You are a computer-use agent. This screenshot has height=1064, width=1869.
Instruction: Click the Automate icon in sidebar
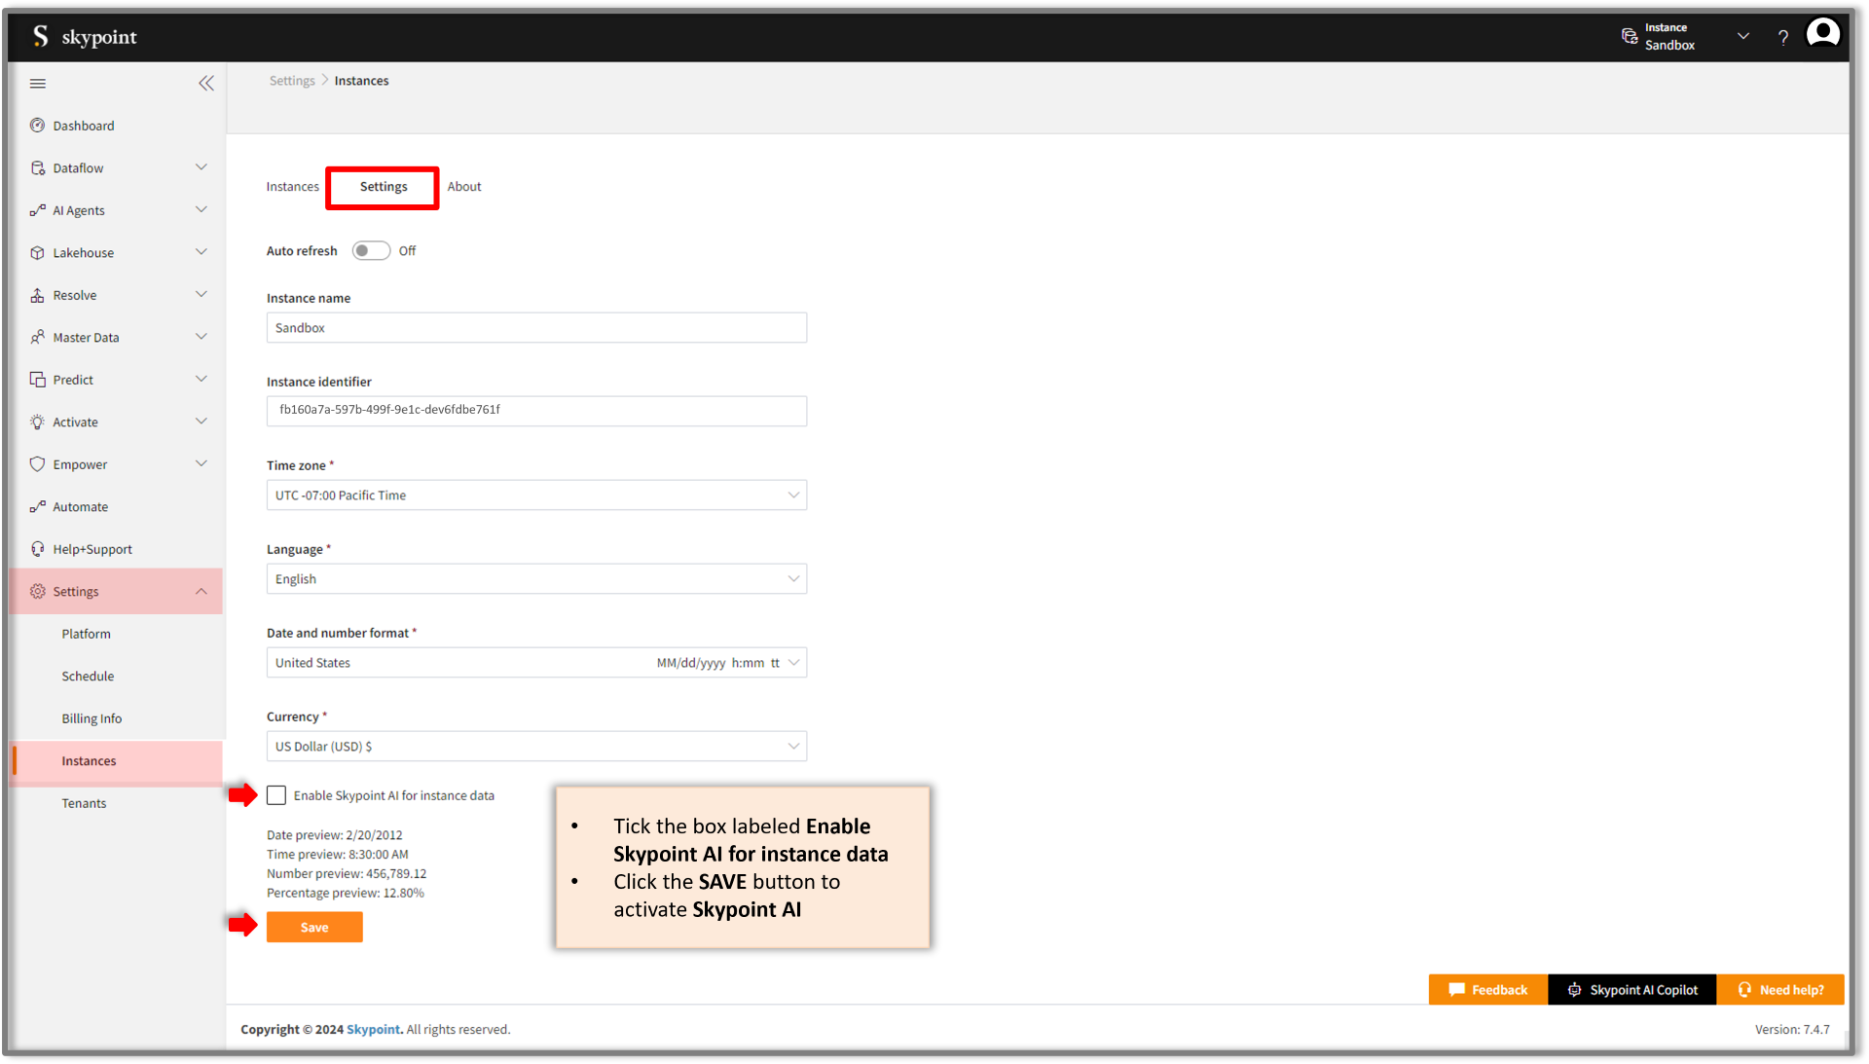coord(37,505)
